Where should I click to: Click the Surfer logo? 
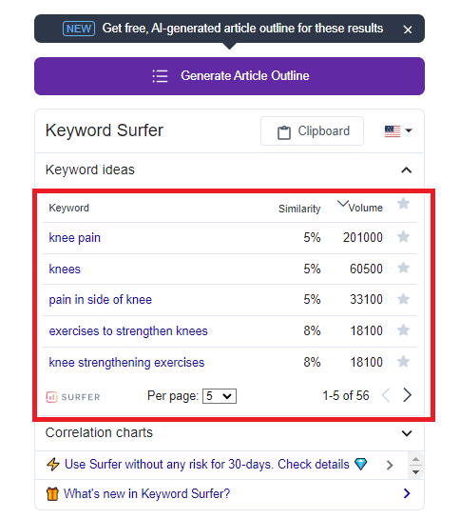(73, 397)
